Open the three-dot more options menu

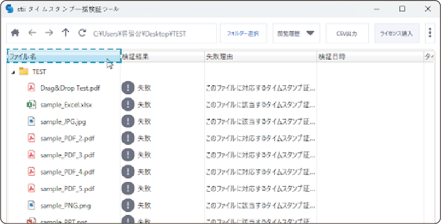(x=430, y=33)
